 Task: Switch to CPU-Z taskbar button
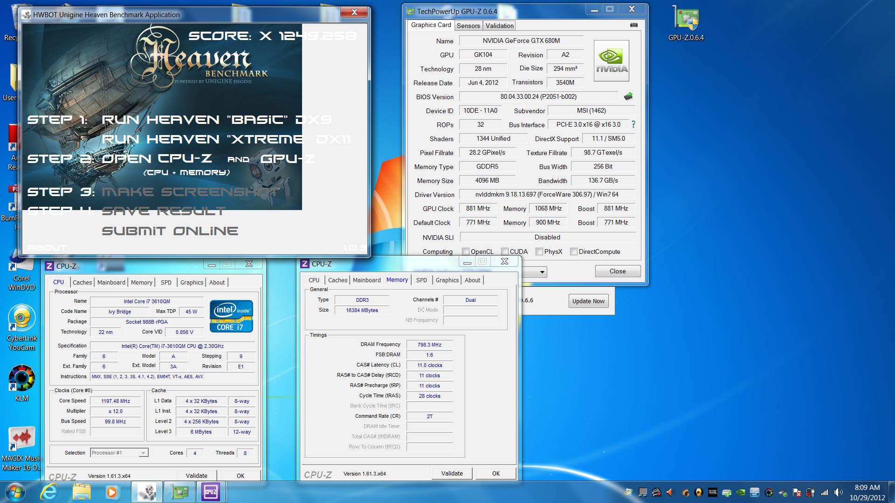[211, 492]
